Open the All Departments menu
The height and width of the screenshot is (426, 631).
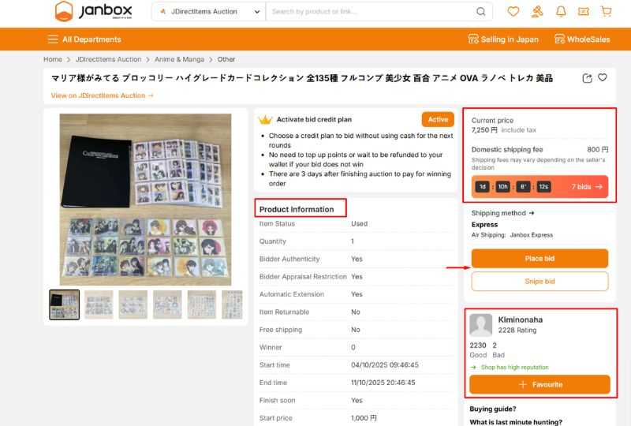(x=84, y=39)
